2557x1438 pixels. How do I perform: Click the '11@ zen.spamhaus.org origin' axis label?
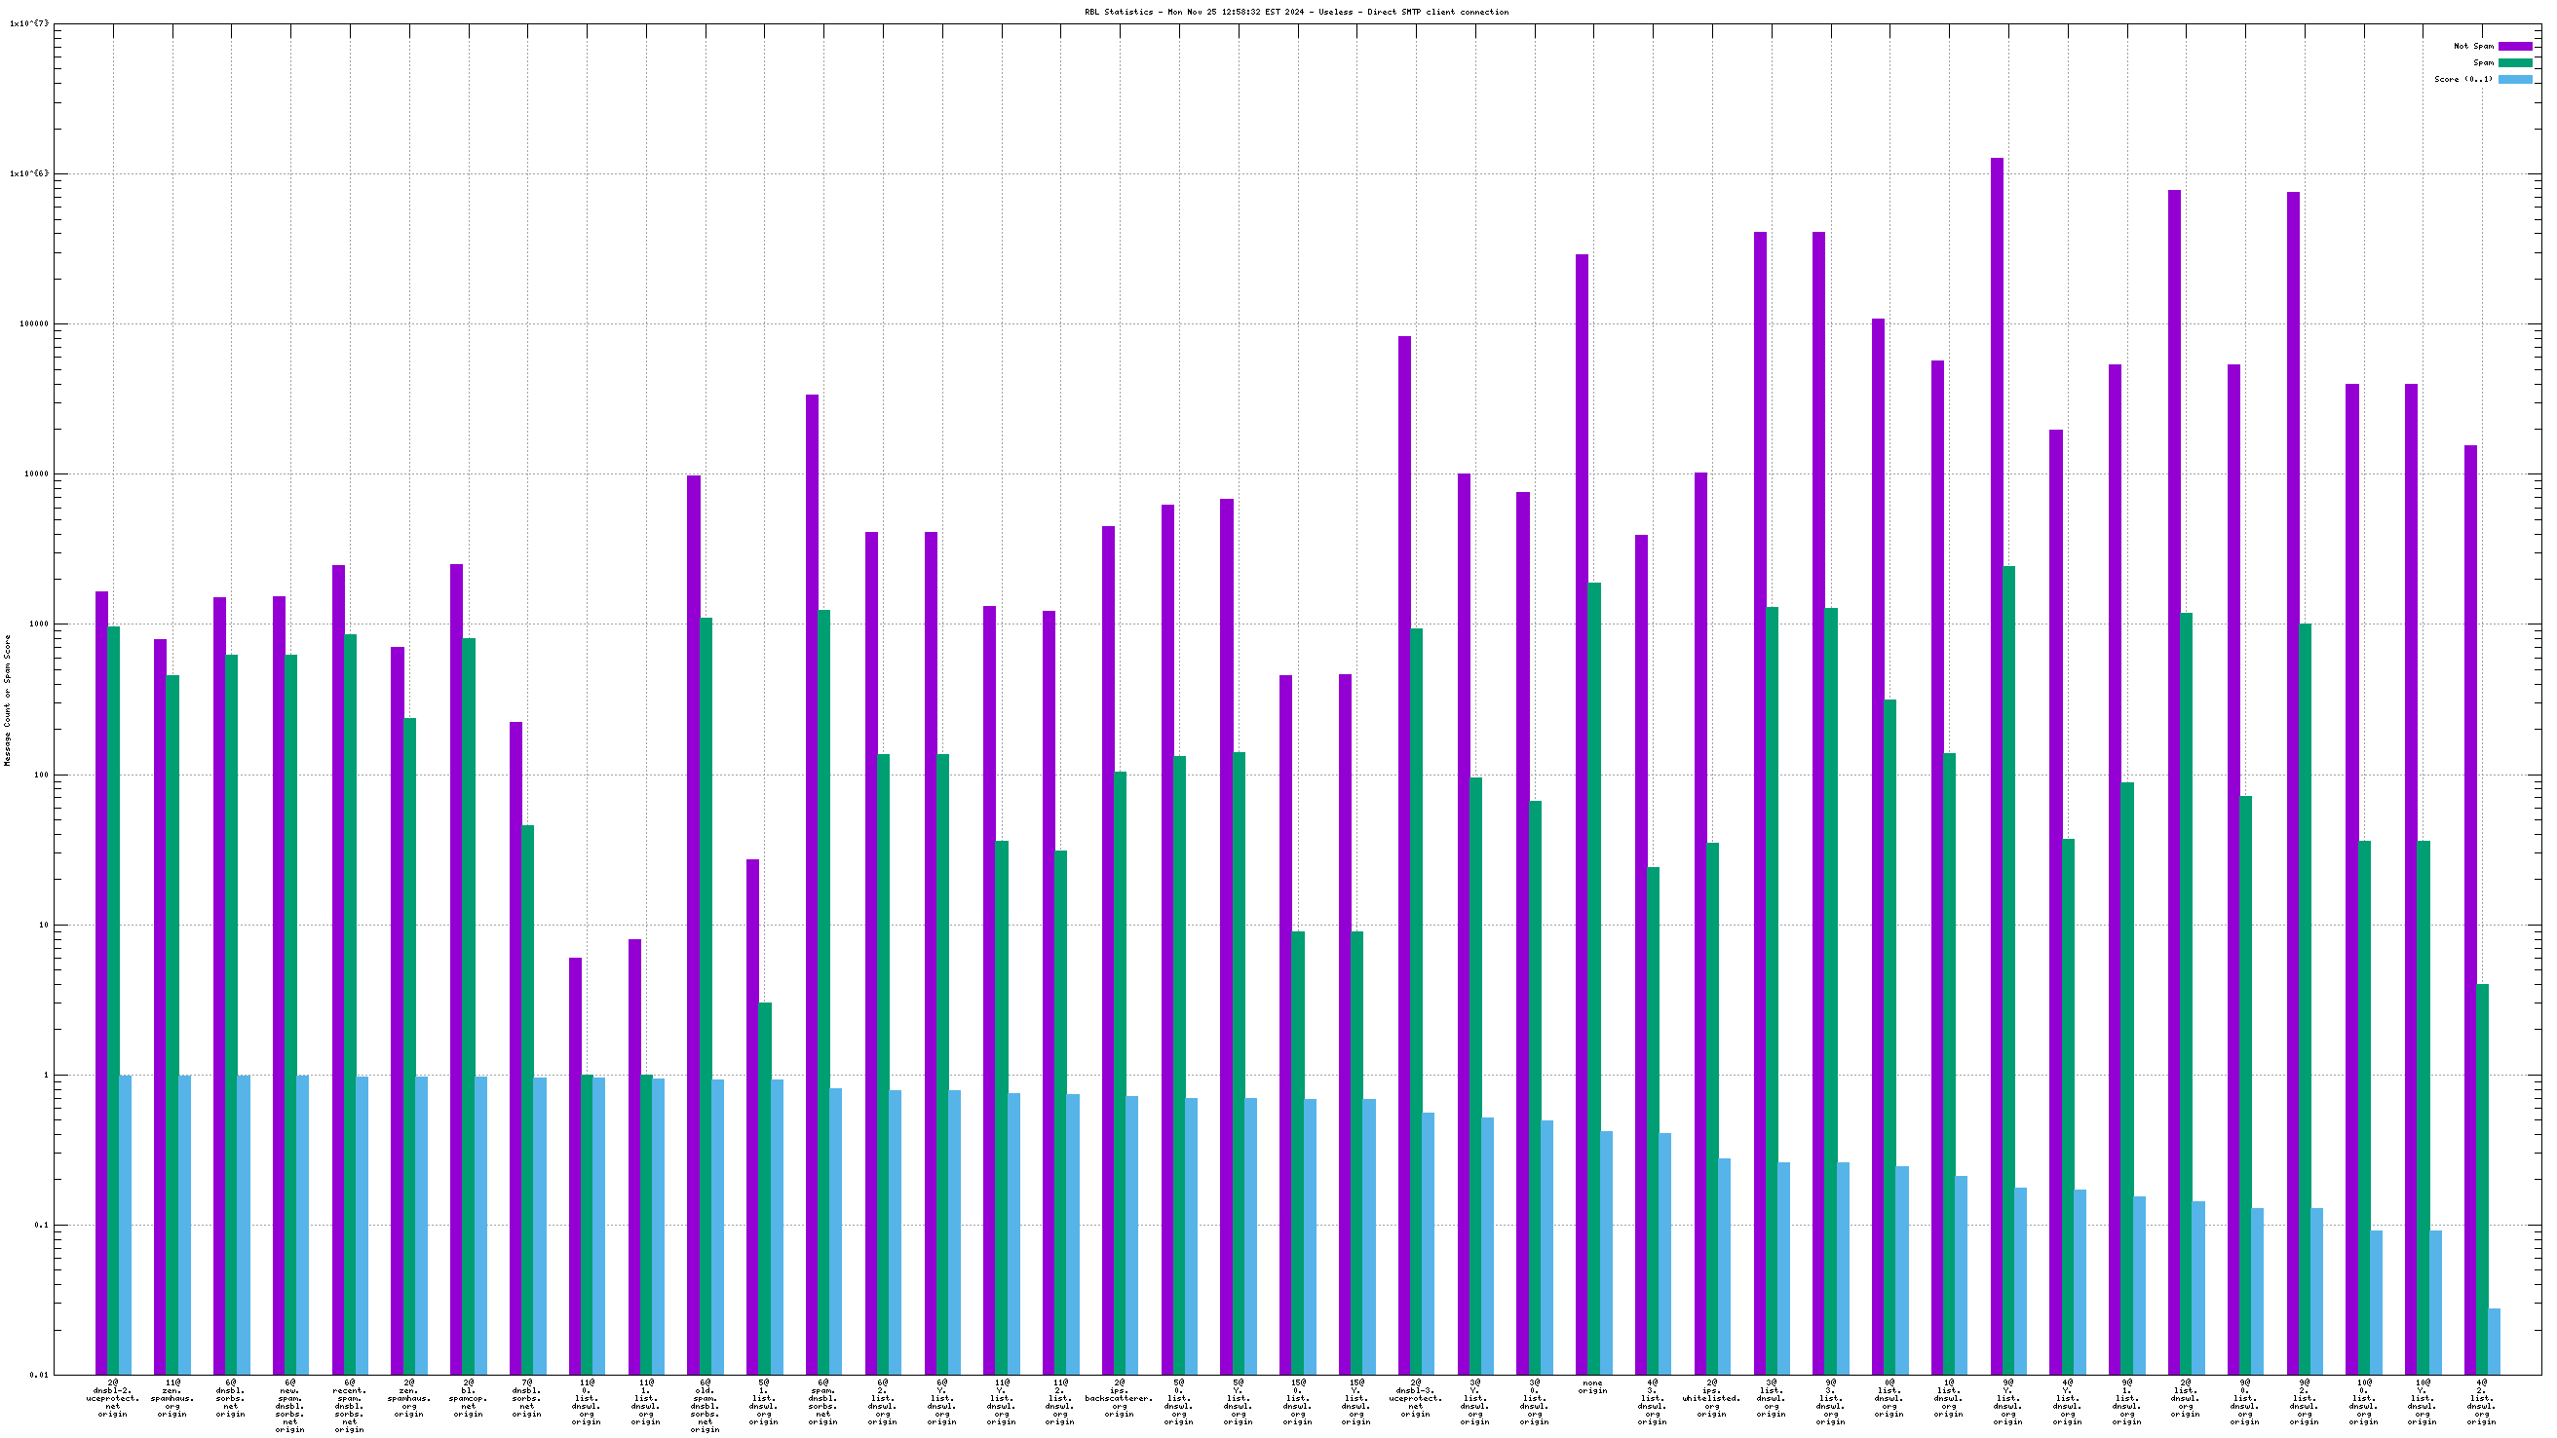[x=172, y=1397]
